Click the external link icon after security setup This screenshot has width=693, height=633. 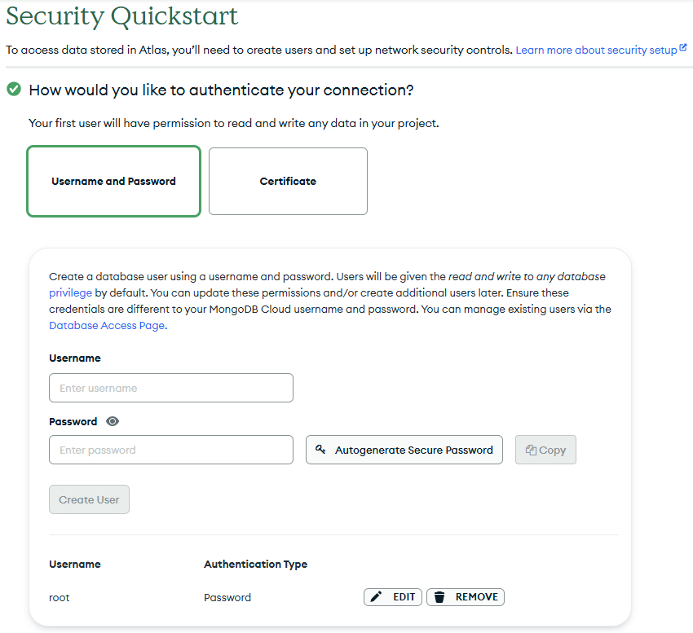click(683, 49)
